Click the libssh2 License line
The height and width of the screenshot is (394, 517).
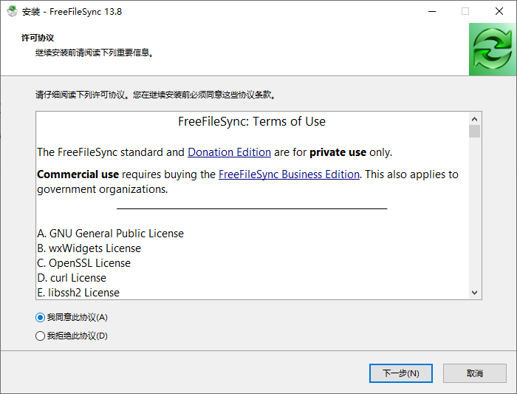coord(78,293)
